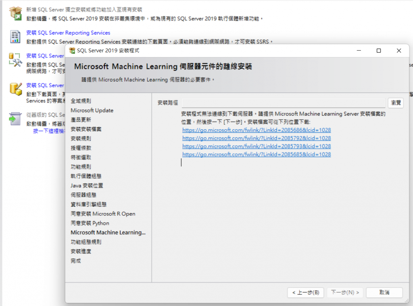Click the 瀏覽 browse button
This screenshot has width=413, height=306.
coord(396,103)
